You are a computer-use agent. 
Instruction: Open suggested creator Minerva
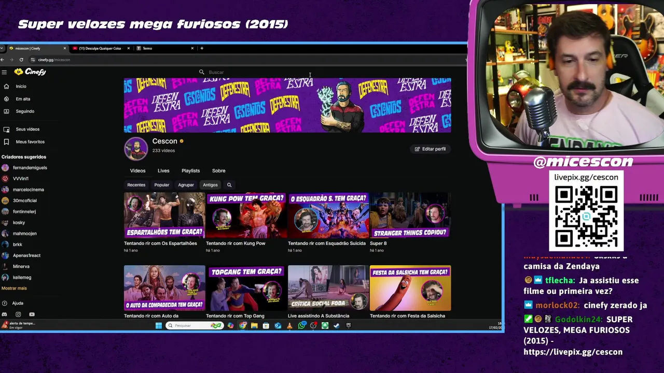(16, 266)
